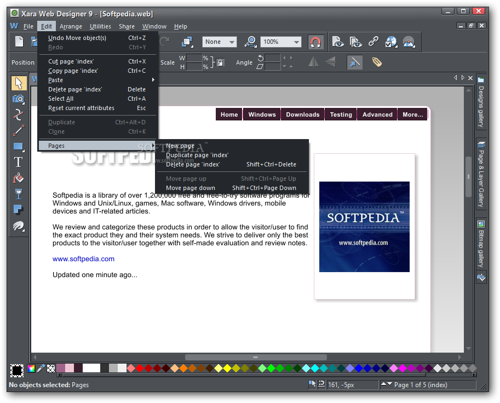Click the Publish website icon
500x403 pixels.
[x=409, y=42]
